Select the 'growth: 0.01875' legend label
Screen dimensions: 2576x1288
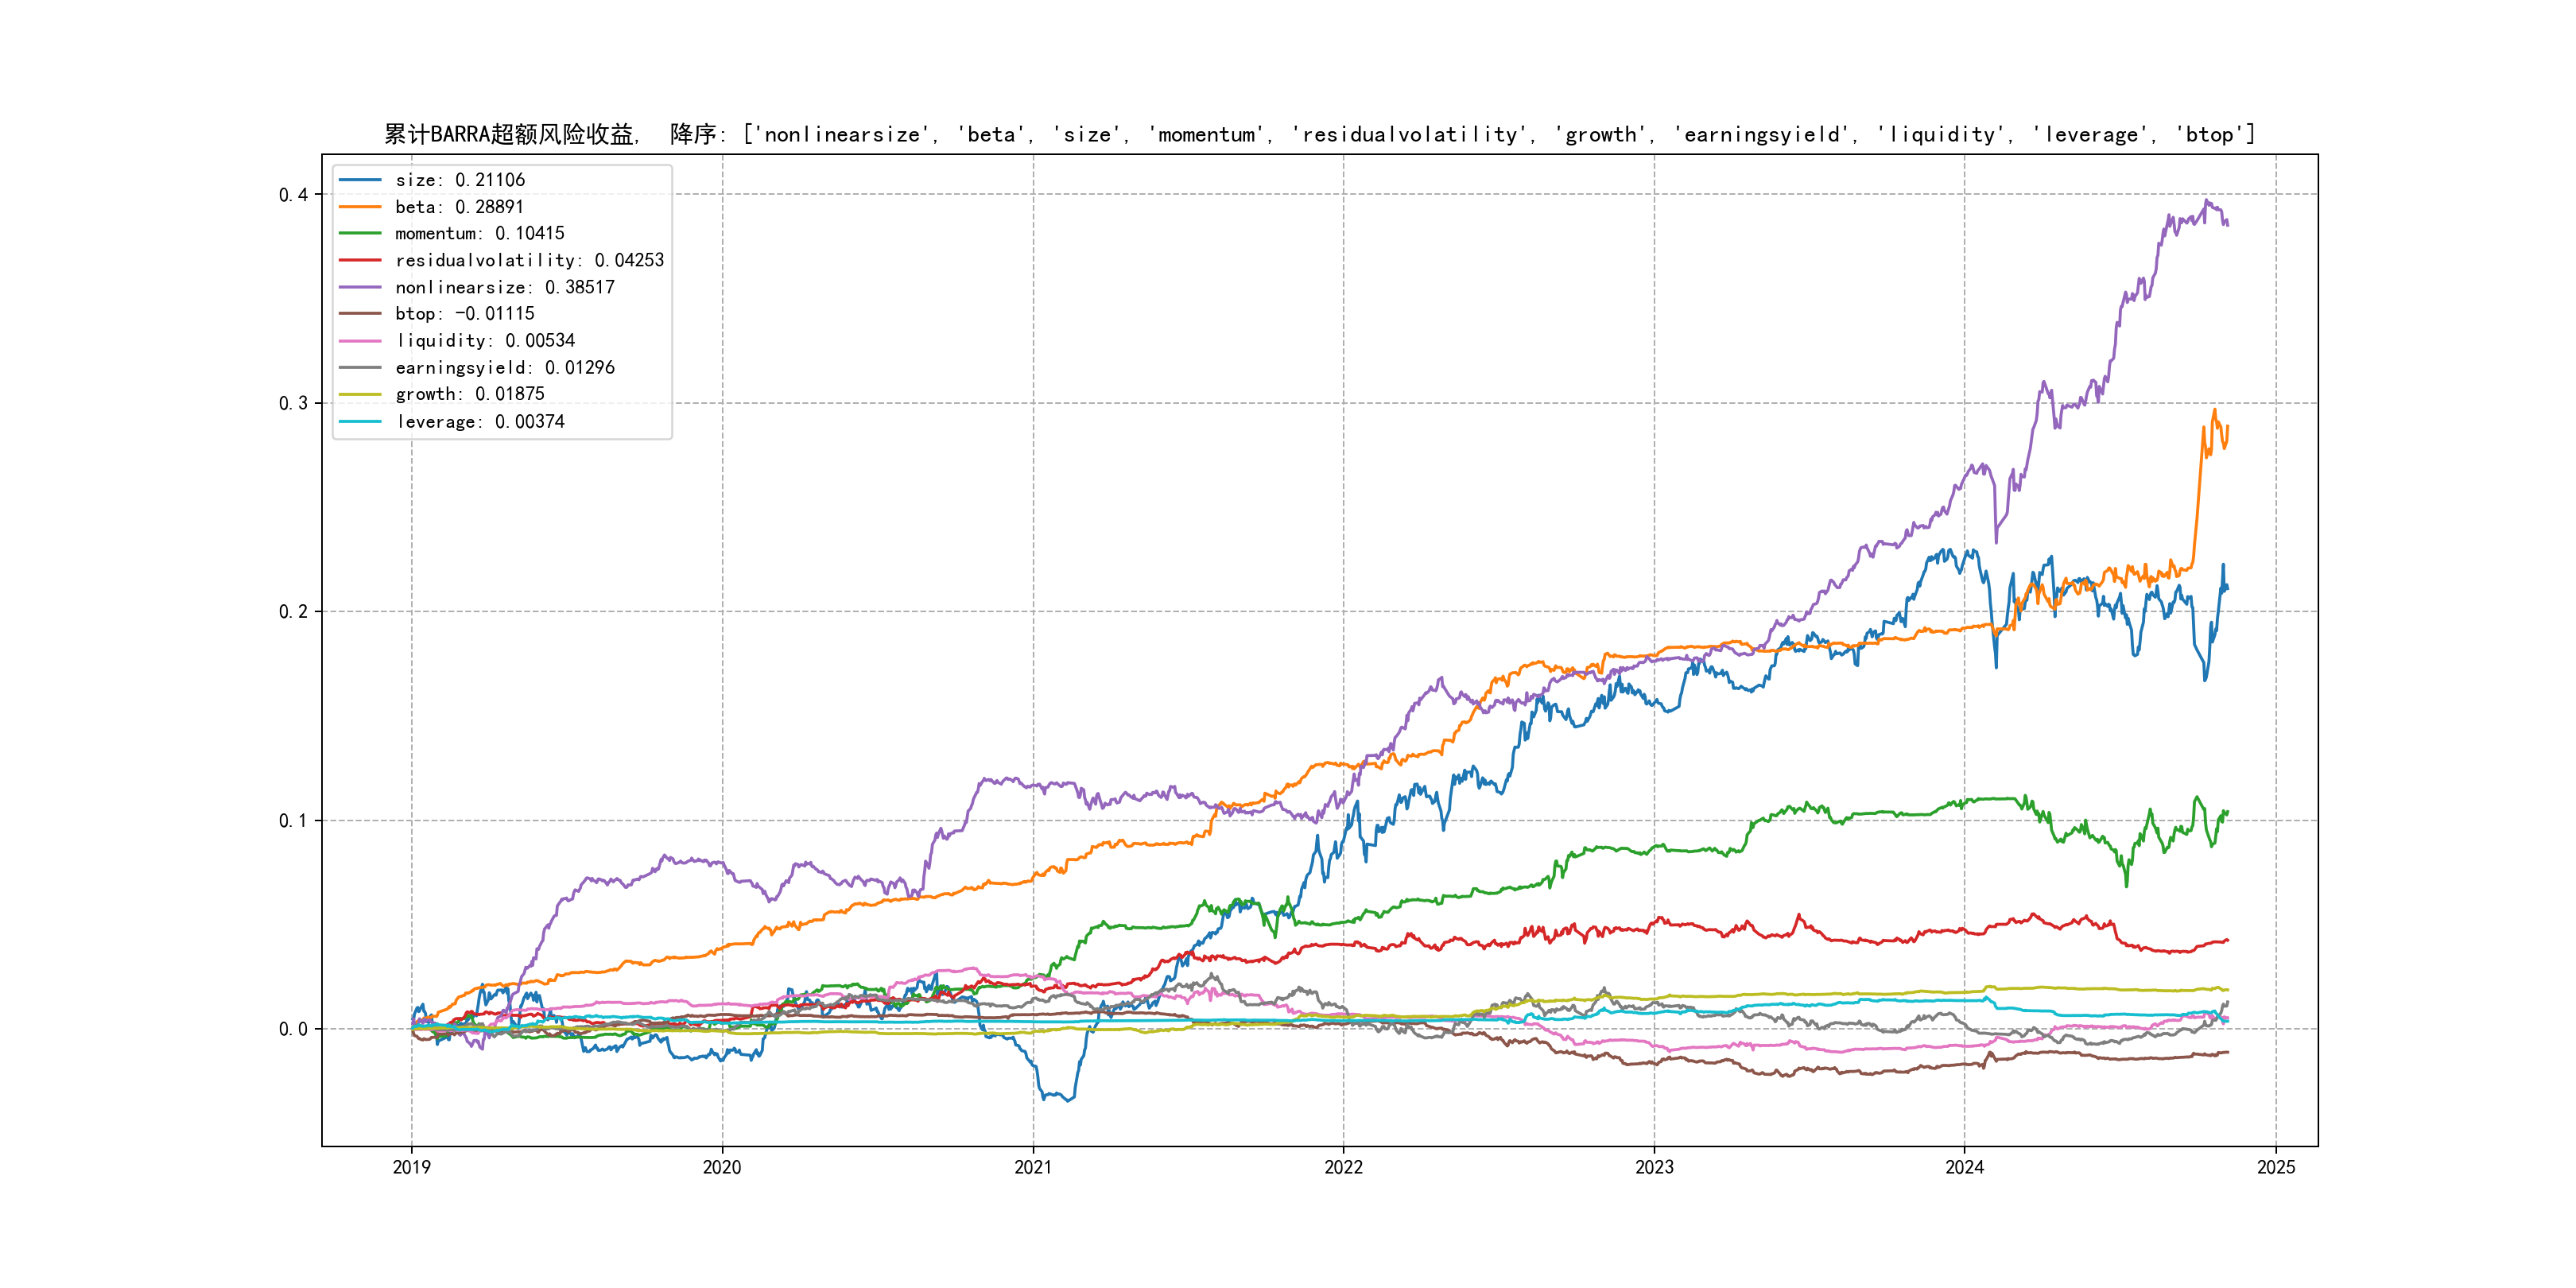click(x=470, y=394)
